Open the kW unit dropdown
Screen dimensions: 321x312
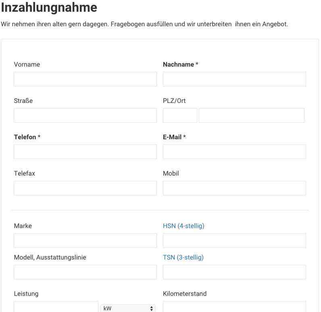[128, 308]
